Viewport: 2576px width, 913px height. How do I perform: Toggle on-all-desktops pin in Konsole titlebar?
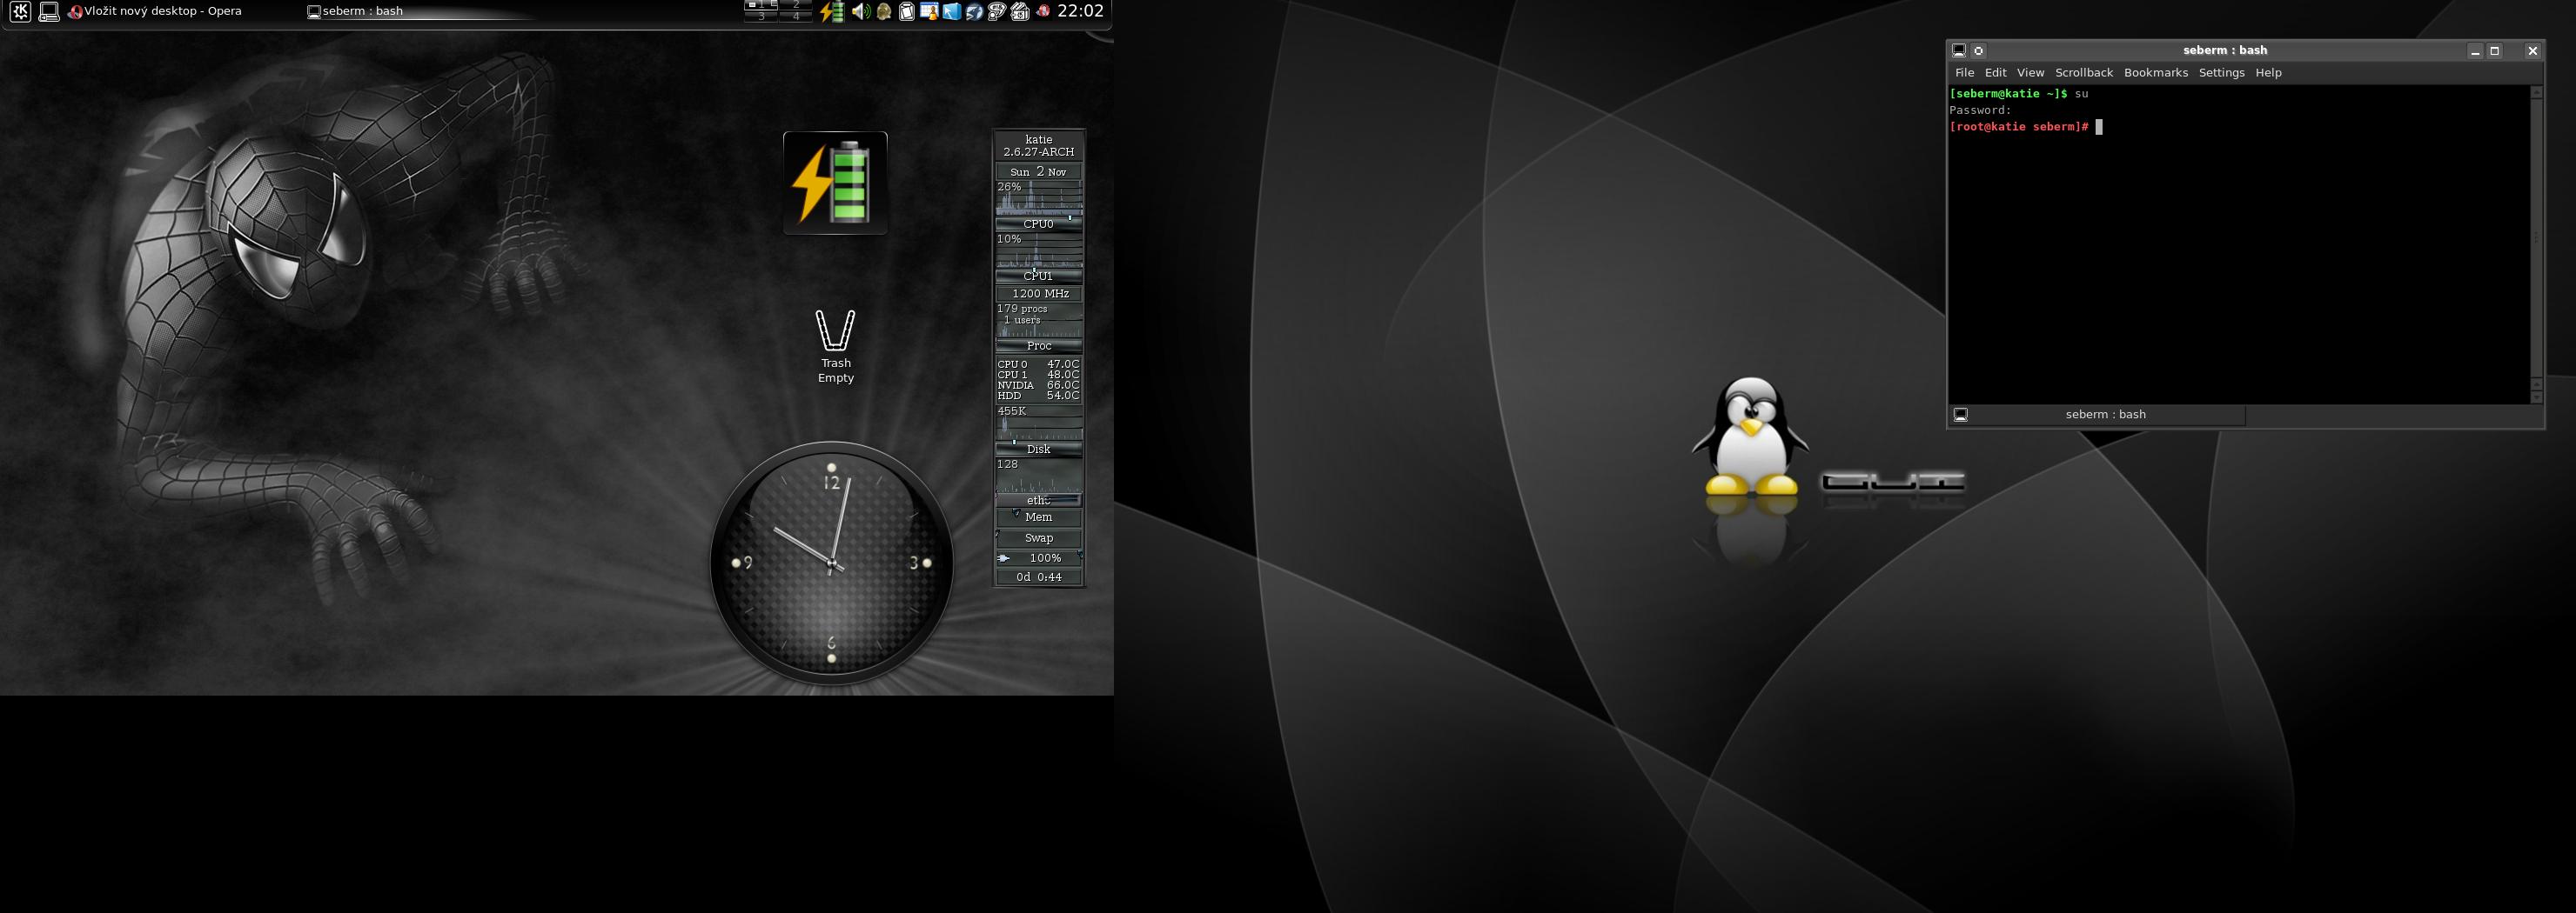[x=1978, y=50]
